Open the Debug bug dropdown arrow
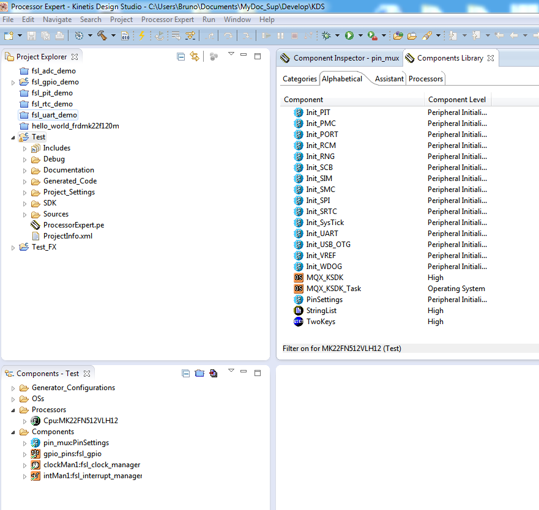The width and height of the screenshot is (539, 510). click(337, 35)
